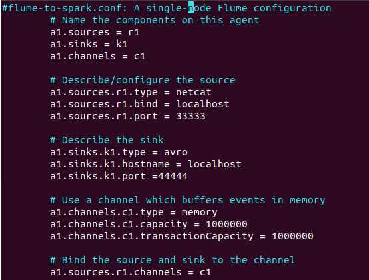
Task: Click the '#flume-to-spark.conf' header text
Action: click(64, 8)
